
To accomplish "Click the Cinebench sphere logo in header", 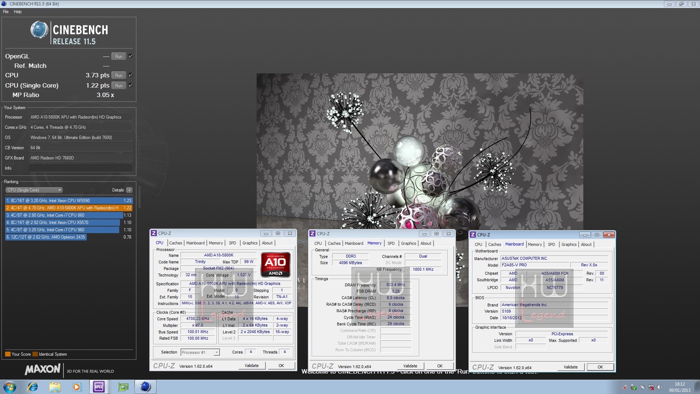I will pos(39,30).
